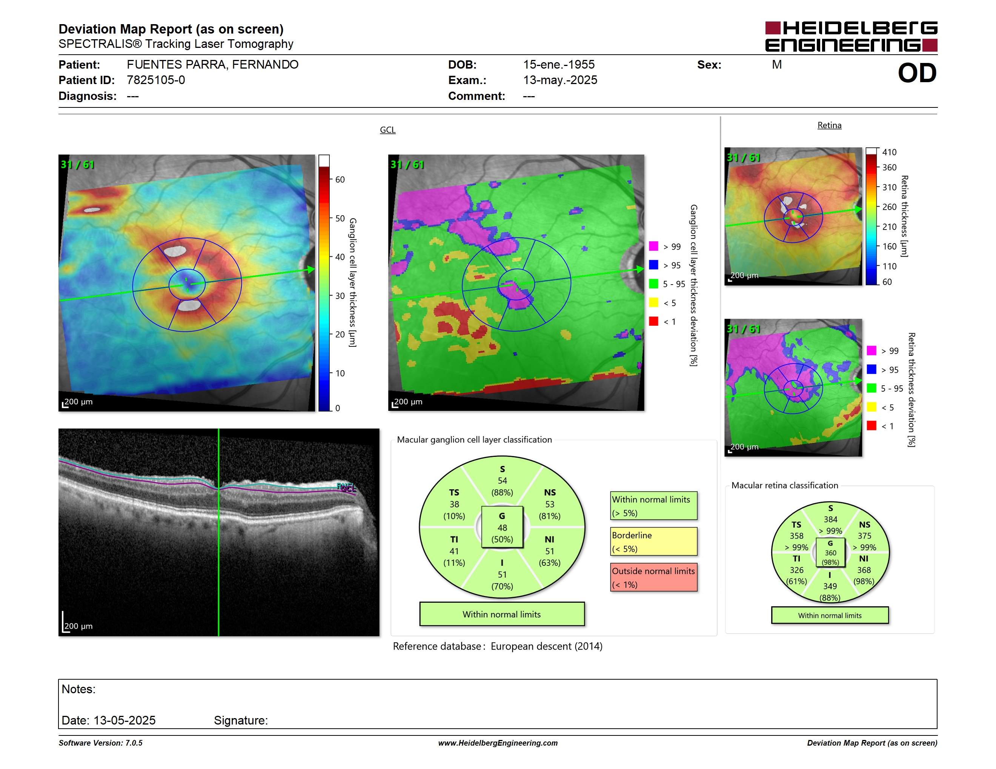The height and width of the screenshot is (769, 996).
Task: Click the Diagnosis field label
Action: pos(88,96)
